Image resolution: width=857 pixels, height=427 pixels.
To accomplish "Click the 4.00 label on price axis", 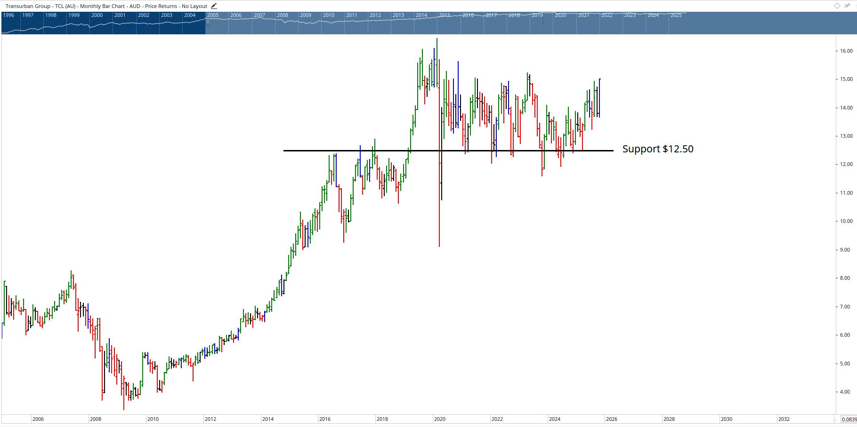I will click(845, 392).
